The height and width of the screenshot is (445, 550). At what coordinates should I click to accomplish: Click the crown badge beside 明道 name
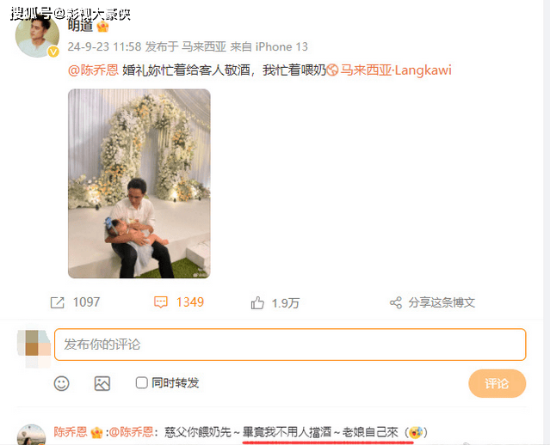point(102,27)
